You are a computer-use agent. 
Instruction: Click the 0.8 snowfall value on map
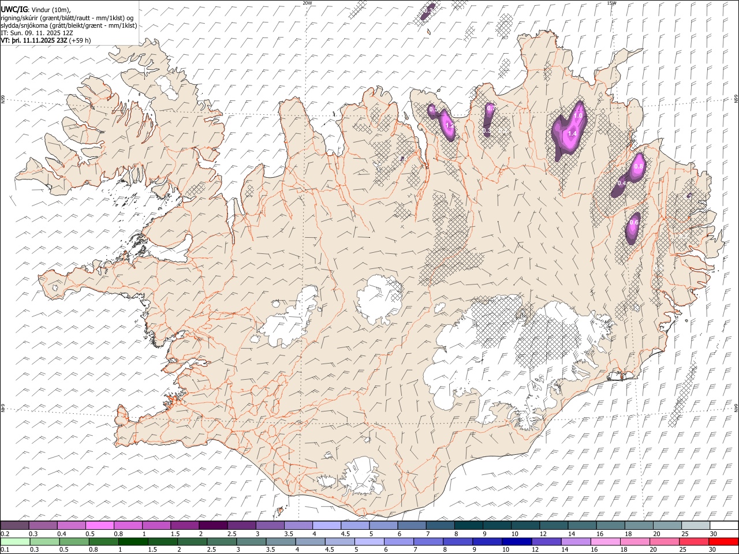click(x=638, y=167)
